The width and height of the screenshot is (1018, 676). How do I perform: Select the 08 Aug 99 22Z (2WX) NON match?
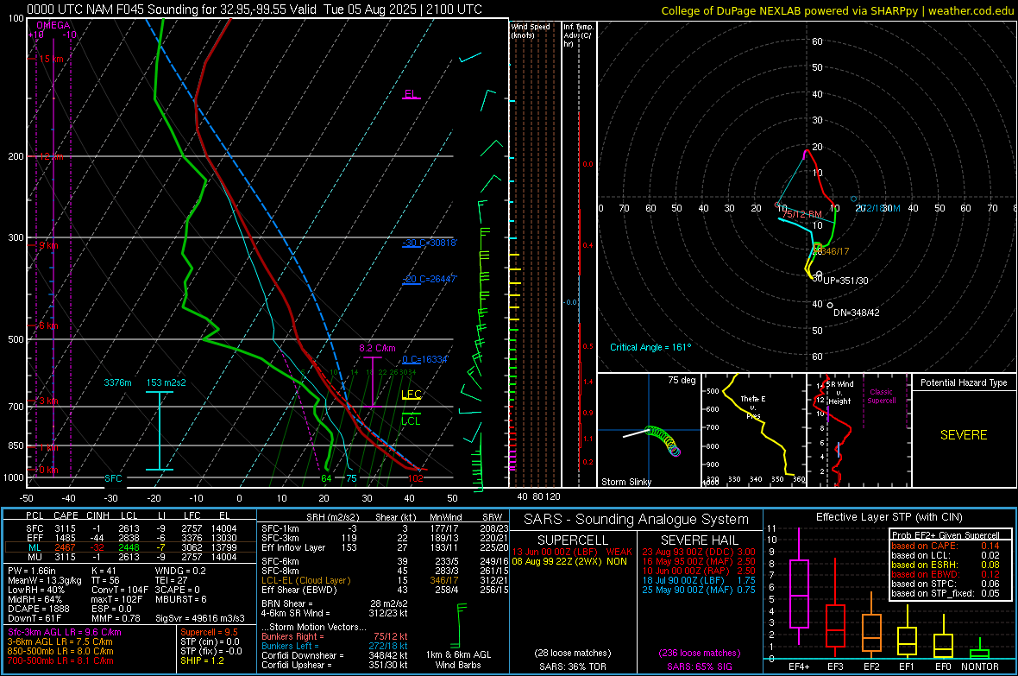569,561
